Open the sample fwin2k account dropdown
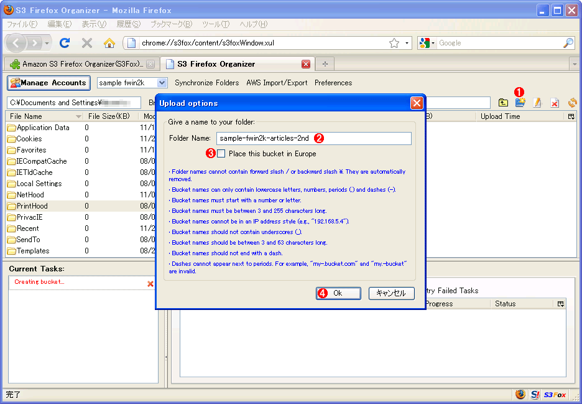The width and height of the screenshot is (582, 404). coord(162,83)
